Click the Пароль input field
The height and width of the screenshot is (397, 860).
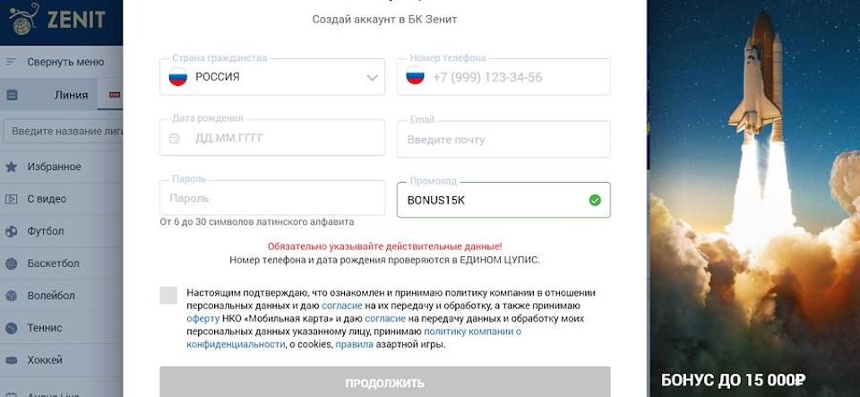272,198
